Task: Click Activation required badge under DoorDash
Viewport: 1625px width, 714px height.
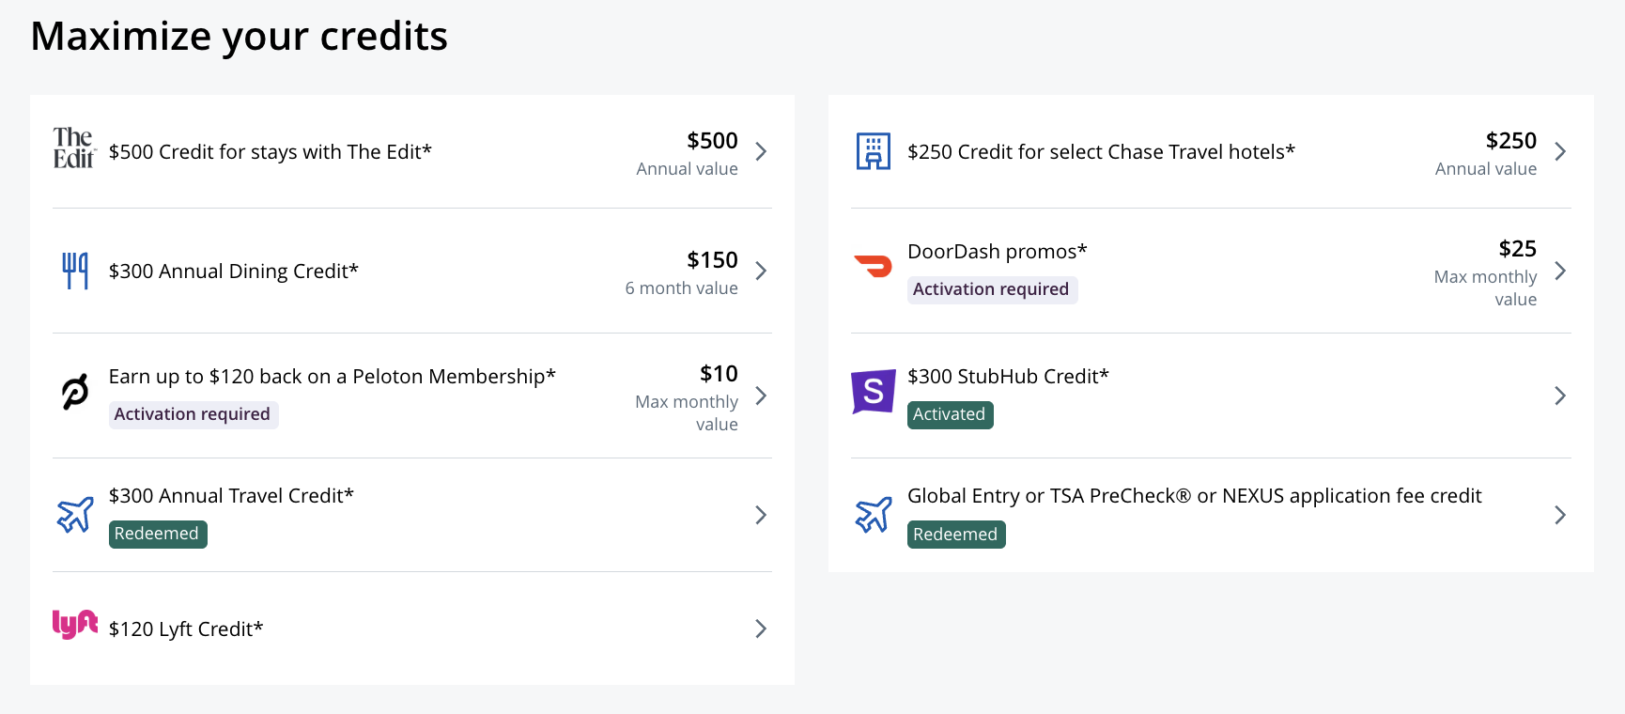Action: 992,289
